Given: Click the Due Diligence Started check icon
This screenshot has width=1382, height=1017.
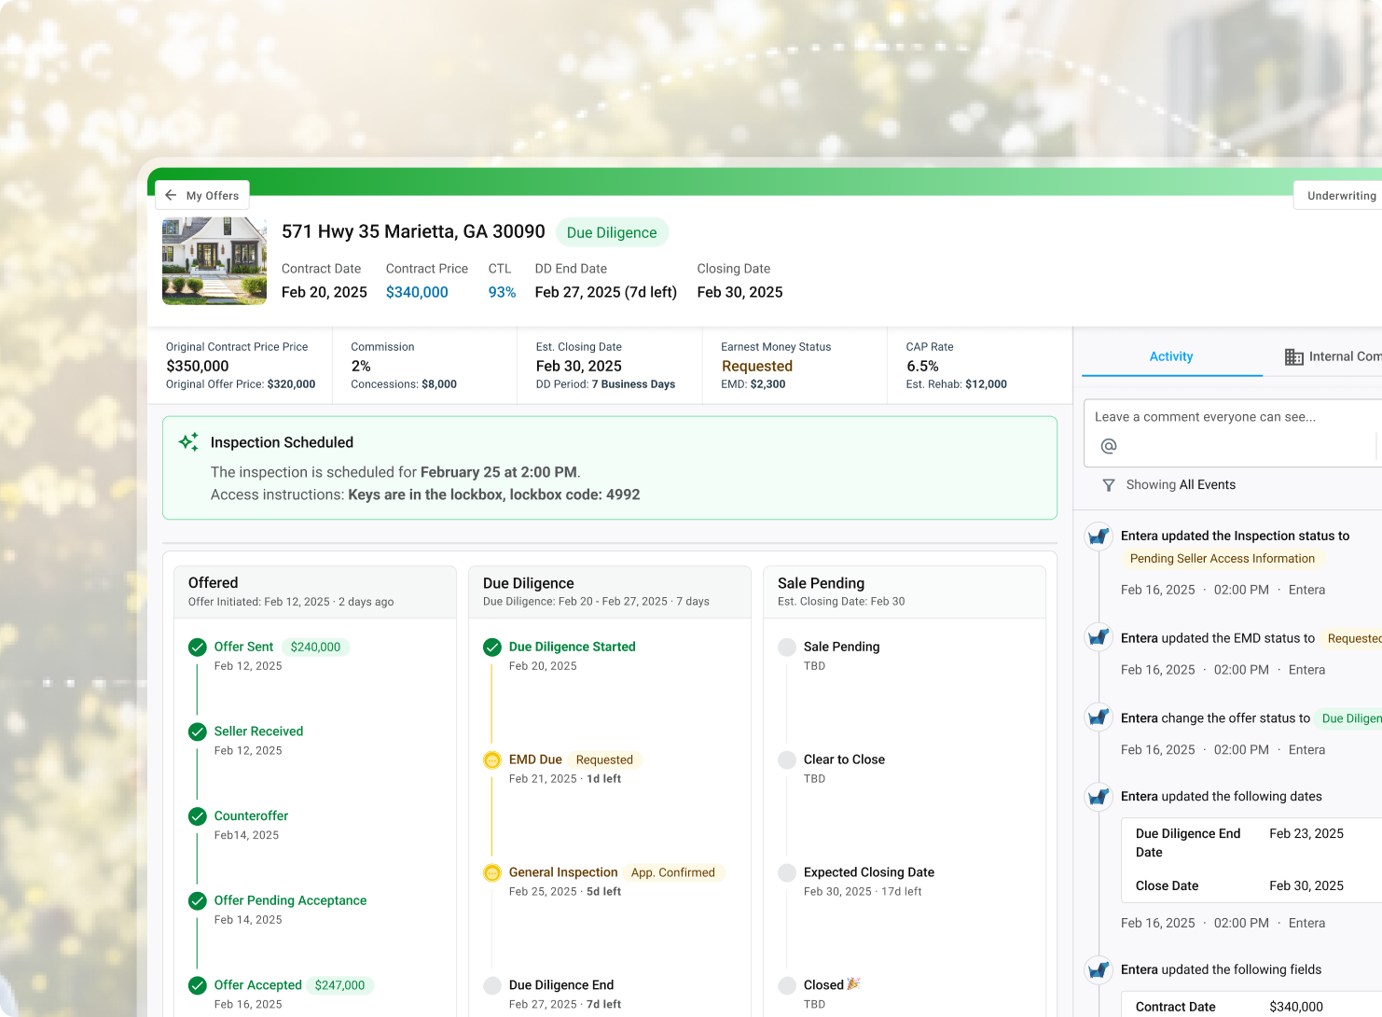Looking at the screenshot, I should [x=492, y=648].
